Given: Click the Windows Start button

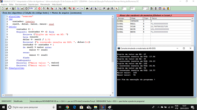Looking at the screenshot, I should coord(3,107).
